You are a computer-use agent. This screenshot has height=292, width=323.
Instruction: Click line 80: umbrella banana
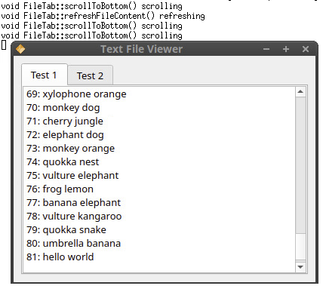pos(73,243)
